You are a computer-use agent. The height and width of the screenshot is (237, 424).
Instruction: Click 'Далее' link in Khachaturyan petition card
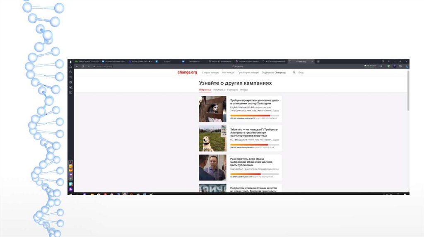pos(276,111)
